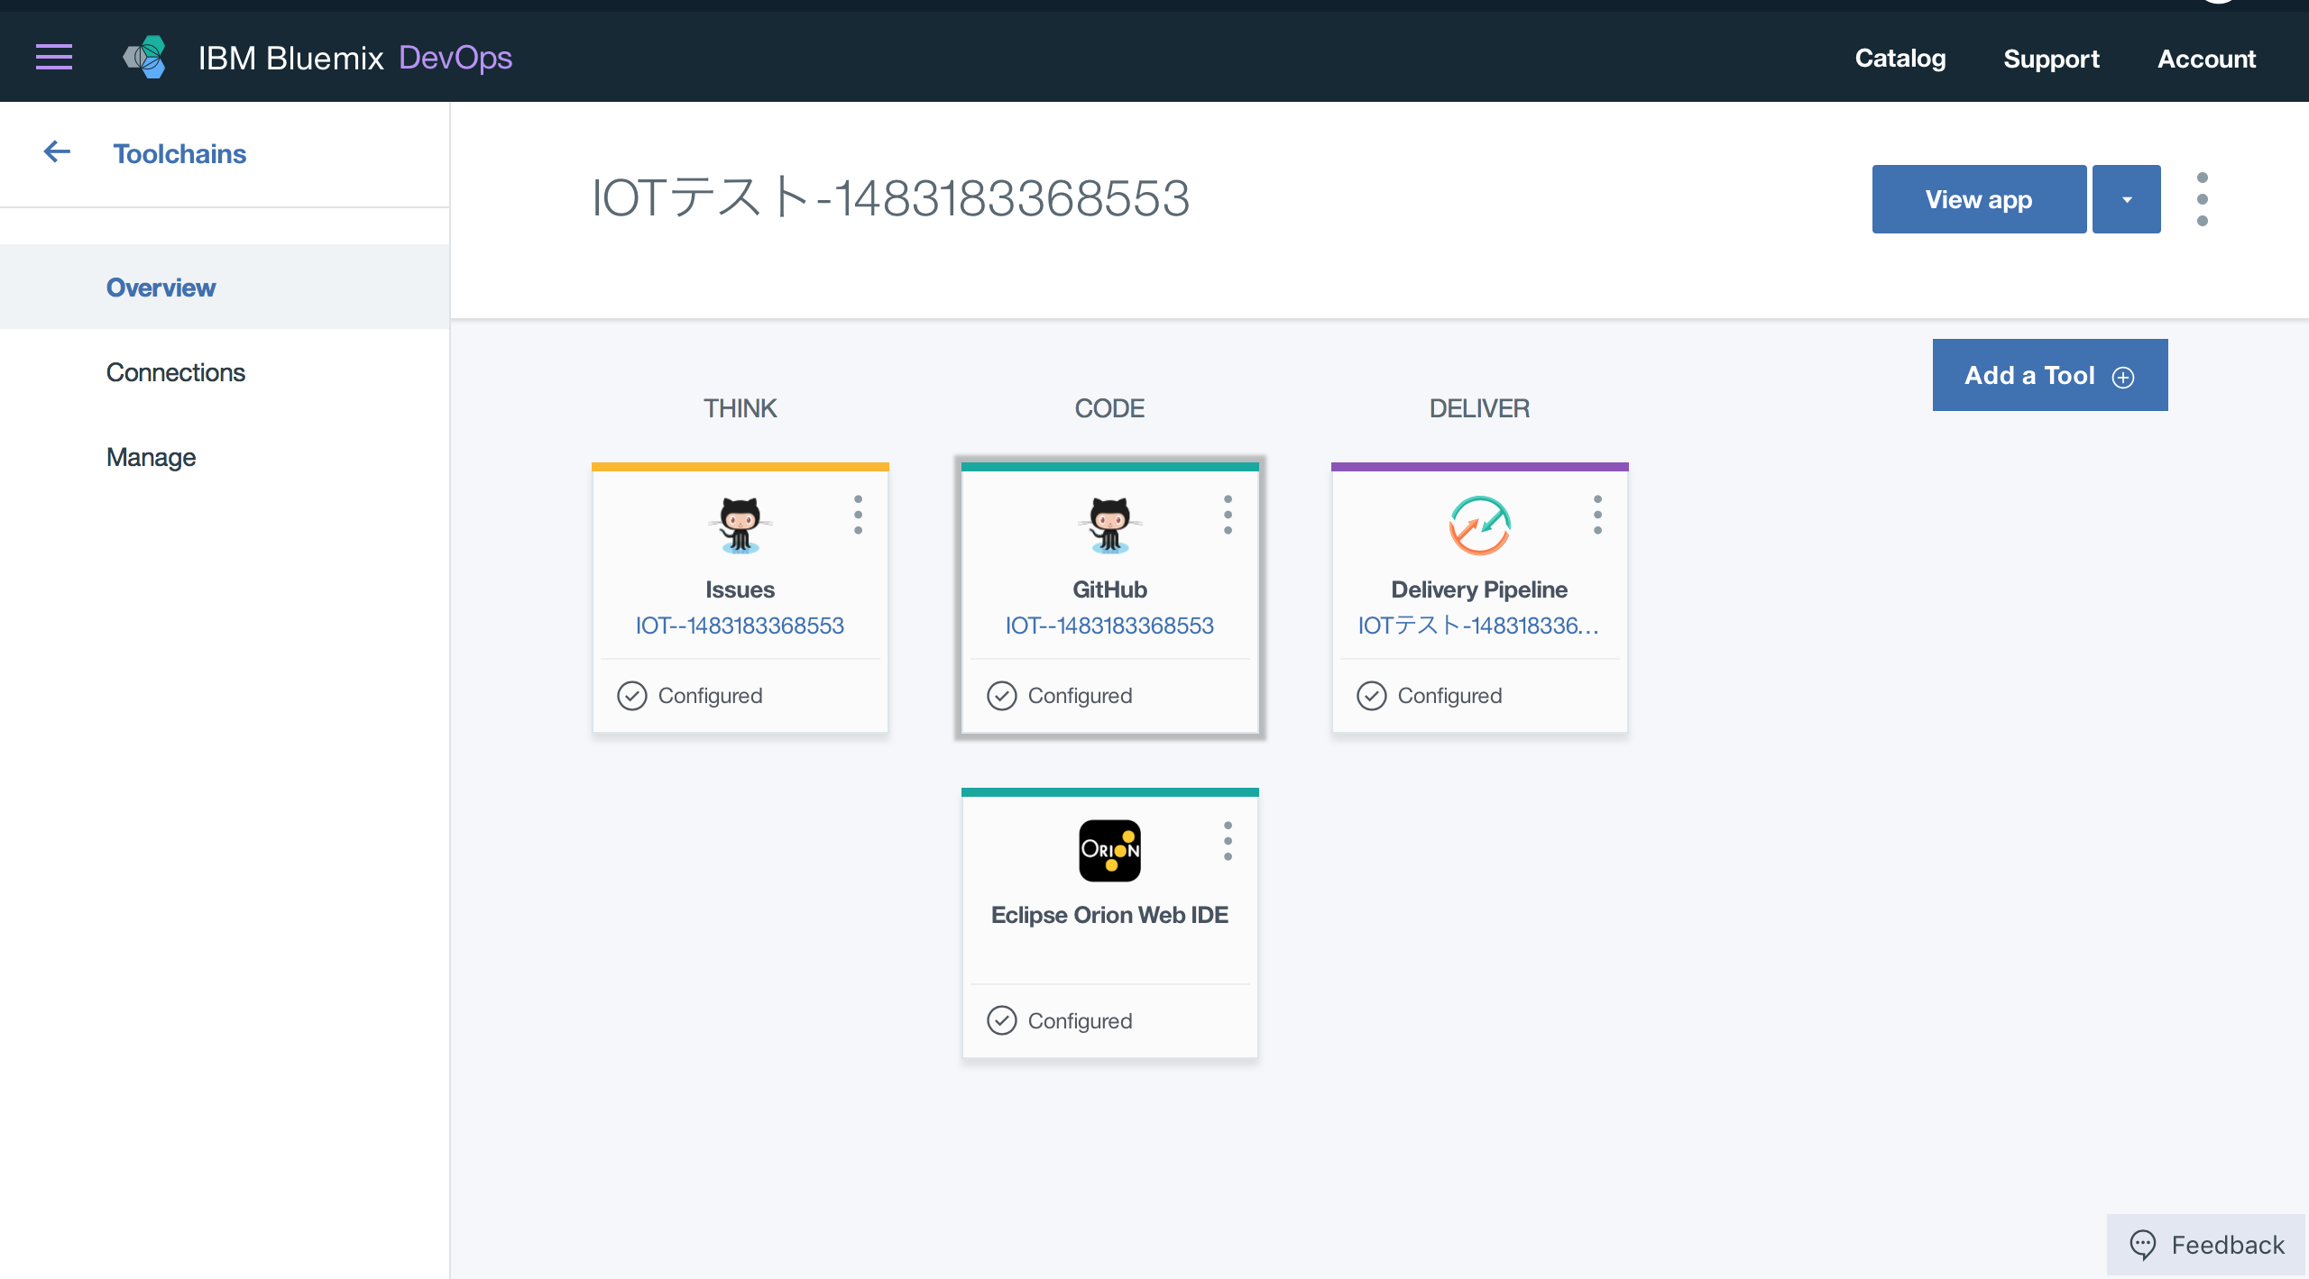Viewport: 2309px width, 1279px height.
Task: Click the Add a Tool button
Action: click(2050, 375)
